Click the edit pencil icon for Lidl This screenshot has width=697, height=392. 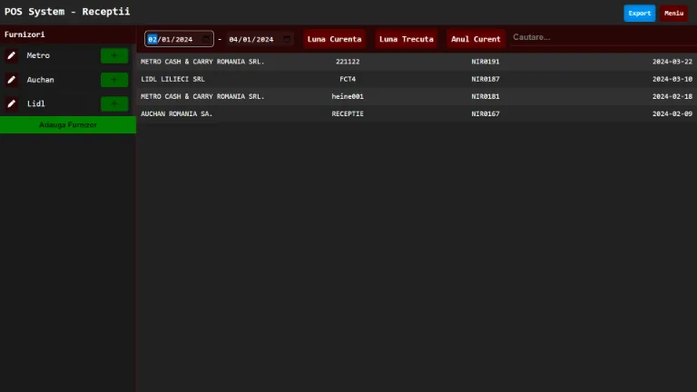click(12, 103)
